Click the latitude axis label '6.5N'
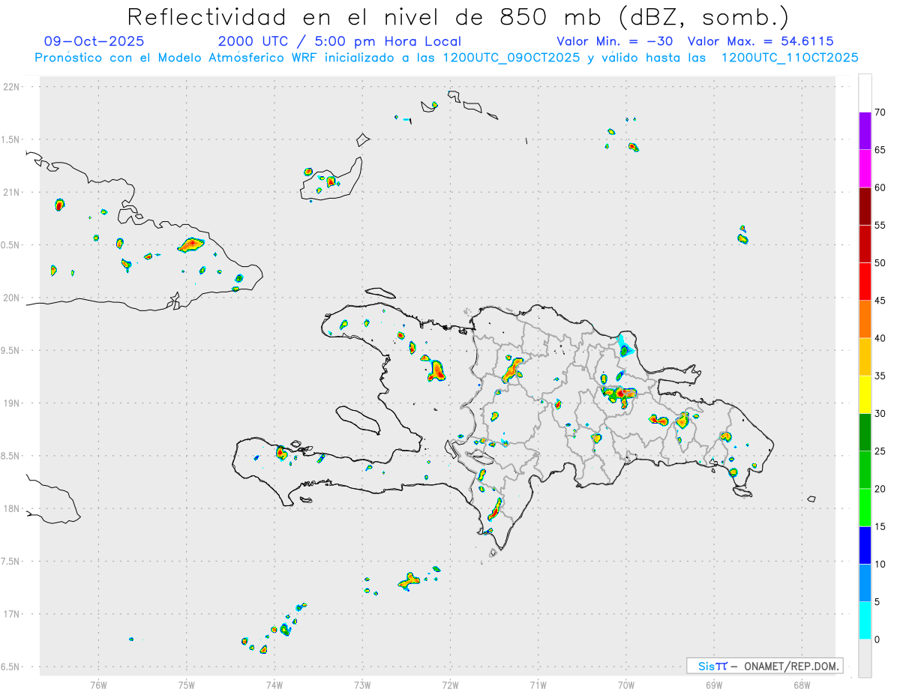Image resolution: width=900 pixels, height=695 pixels. click(x=11, y=667)
